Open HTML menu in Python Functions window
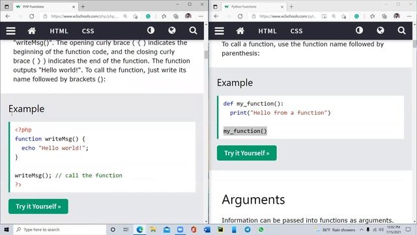Viewport: 417px width, 235px height. coord(268,31)
